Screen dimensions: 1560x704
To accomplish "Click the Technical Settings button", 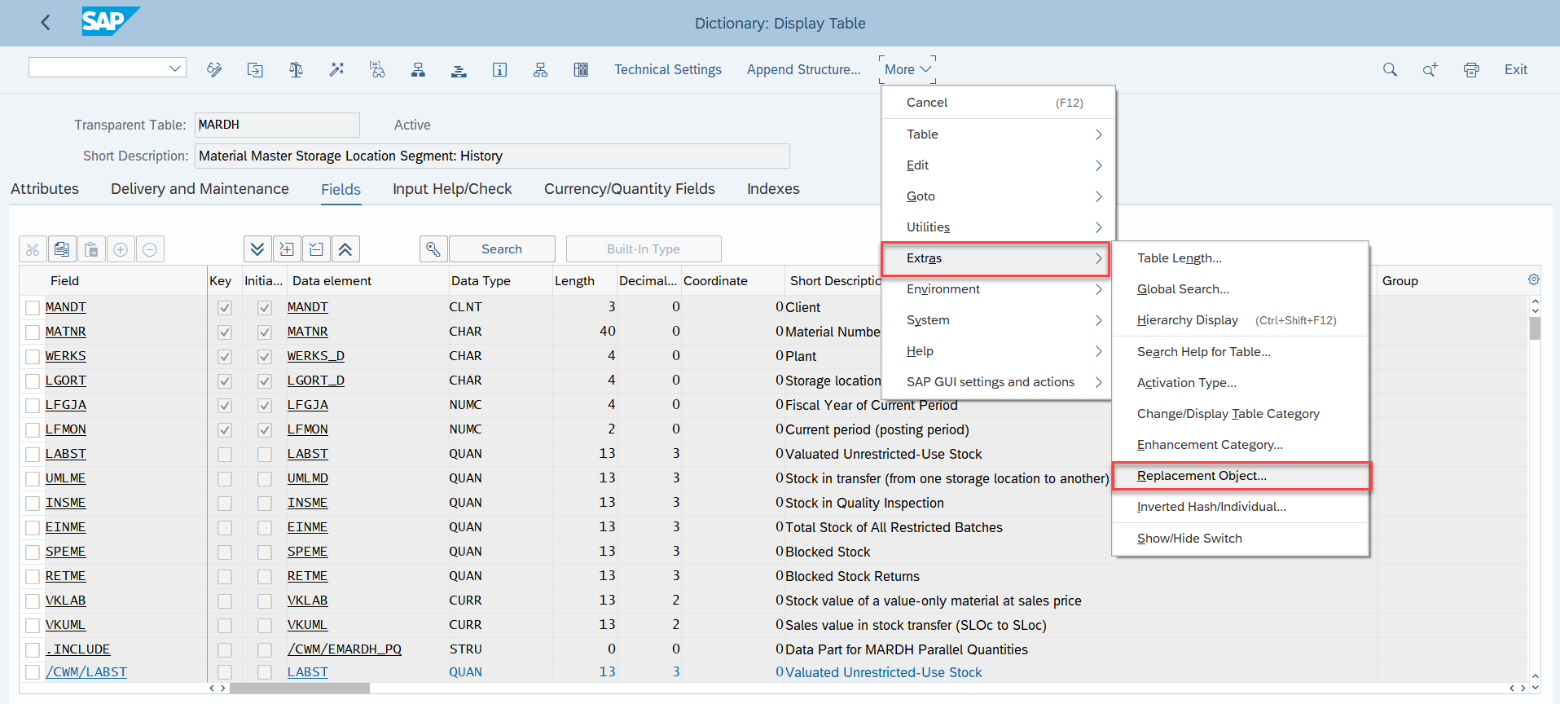I will (667, 70).
